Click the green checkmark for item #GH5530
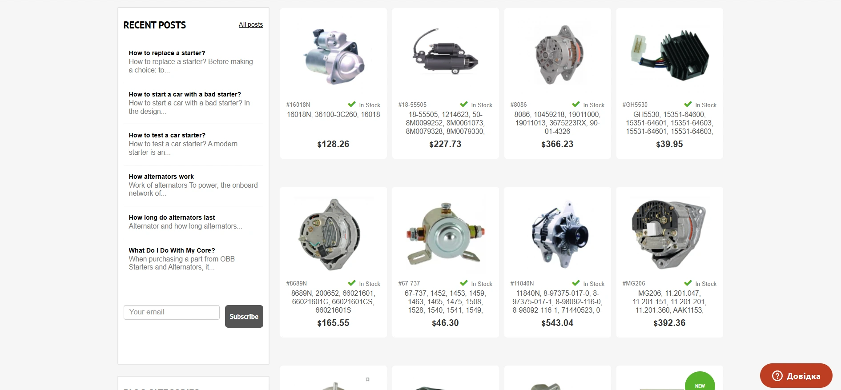Viewport: 841px width, 390px height. click(688, 105)
